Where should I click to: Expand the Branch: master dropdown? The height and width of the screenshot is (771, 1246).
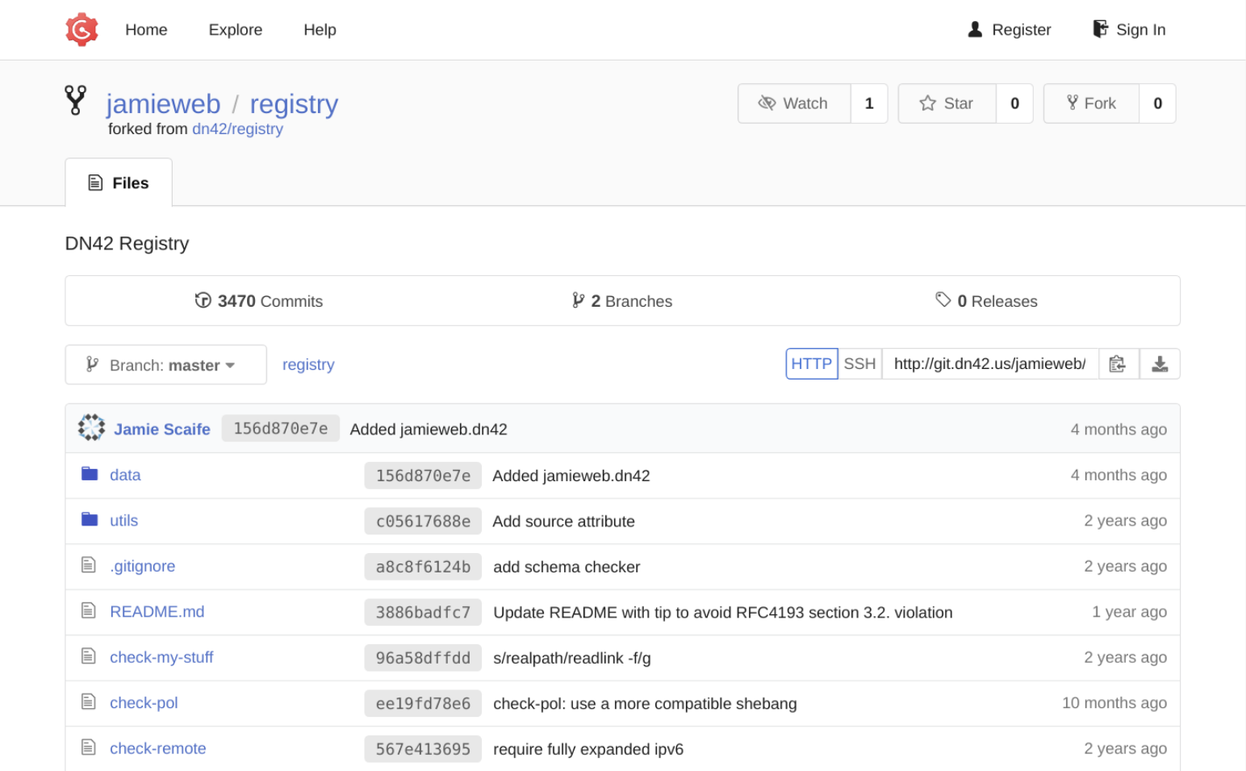click(165, 365)
